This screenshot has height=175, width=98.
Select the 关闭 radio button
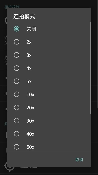point(16,29)
